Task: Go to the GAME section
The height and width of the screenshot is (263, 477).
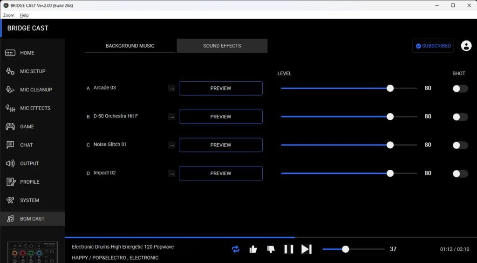Action: [x=27, y=126]
